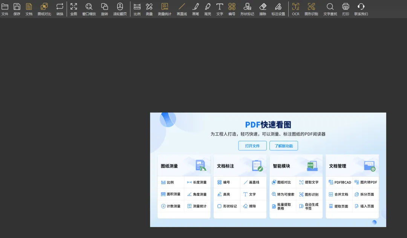This screenshot has height=238, width=407.
Task: Click the 滚轮翻页 wheel paging toolbar icon
Action: pyautogui.click(x=120, y=9)
